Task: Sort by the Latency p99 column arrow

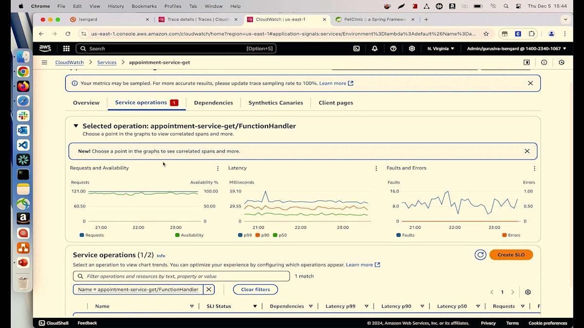Action: tap(366, 306)
